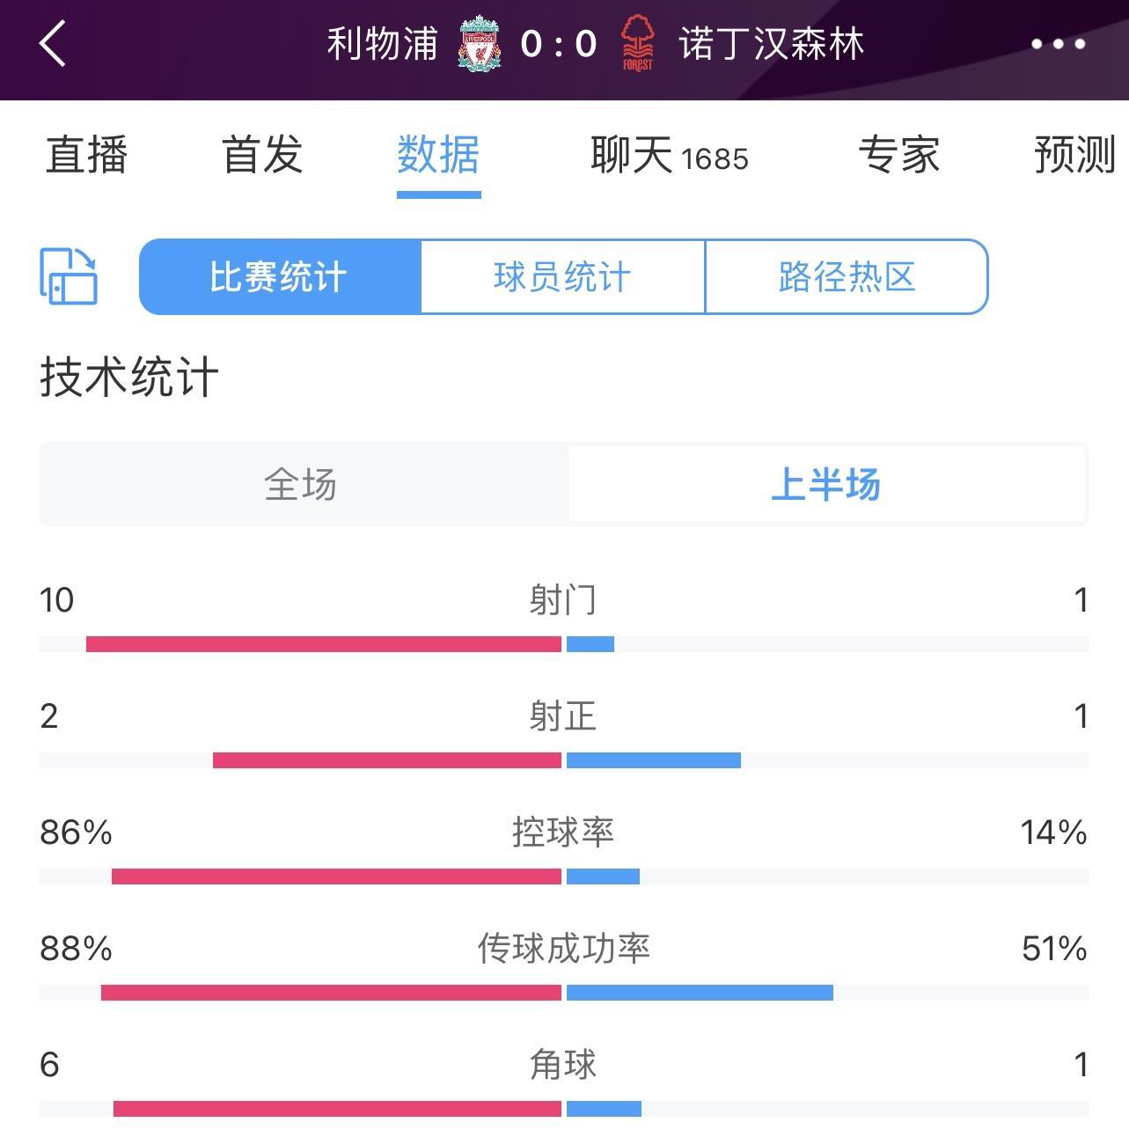Screen dimensions: 1129x1137
Task: Open the Nottingham Forest club badge
Action: 636,42
